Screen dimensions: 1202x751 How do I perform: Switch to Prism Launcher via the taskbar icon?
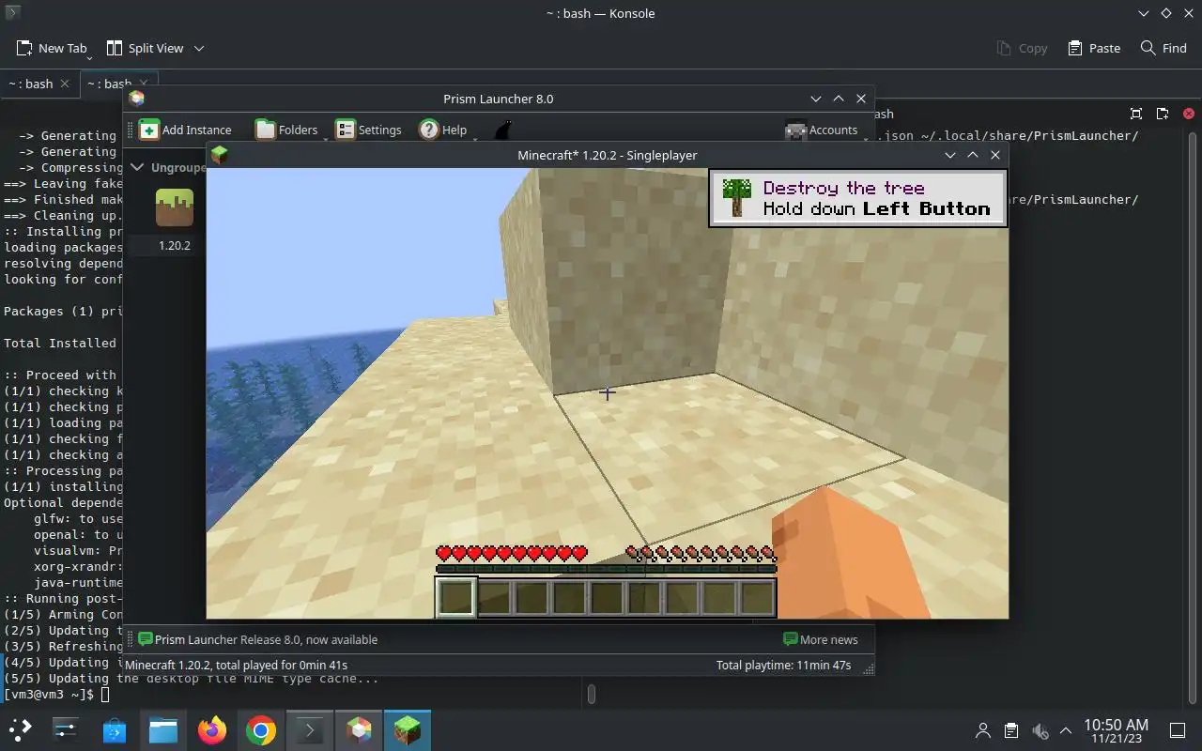pos(359,729)
